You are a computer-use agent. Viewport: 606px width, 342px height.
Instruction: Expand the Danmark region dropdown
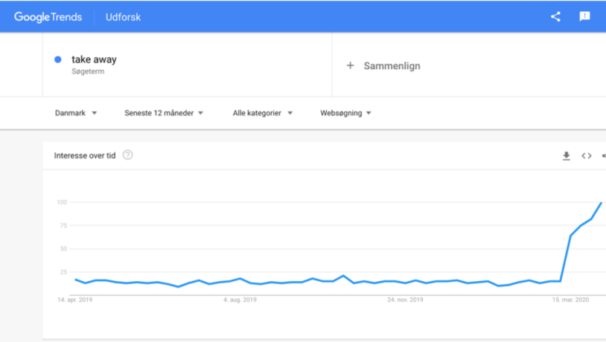point(76,113)
